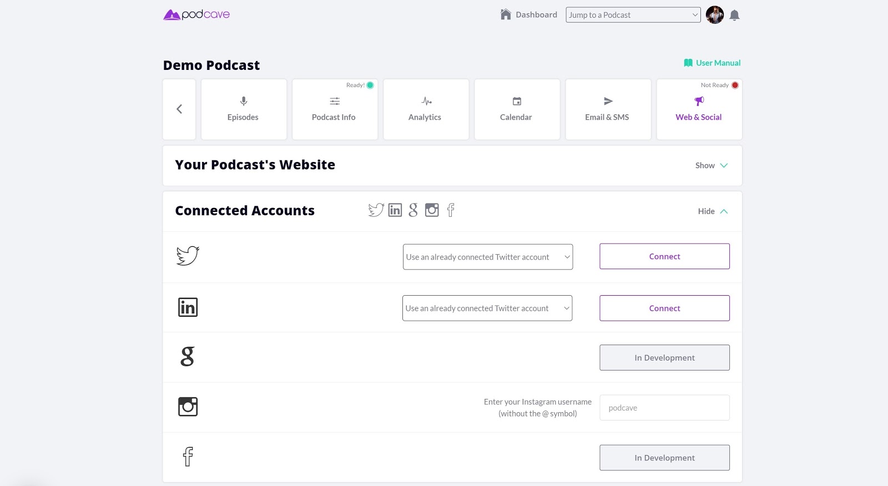Viewport: 888px width, 486px height.
Task: Open the Dashboard home icon
Action: (506, 14)
